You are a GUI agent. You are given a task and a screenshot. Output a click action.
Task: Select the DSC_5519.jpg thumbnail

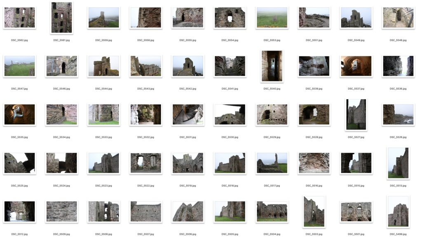pyautogui.click(x=188, y=163)
